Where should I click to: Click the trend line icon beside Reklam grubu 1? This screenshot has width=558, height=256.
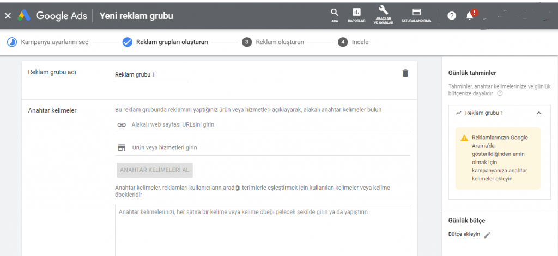[459, 113]
